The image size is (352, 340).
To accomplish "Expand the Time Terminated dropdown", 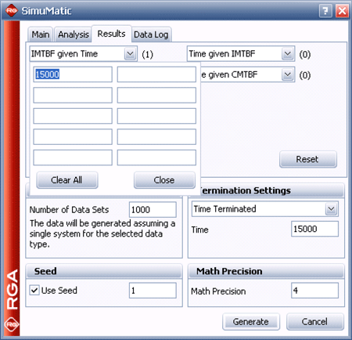I will (x=331, y=209).
